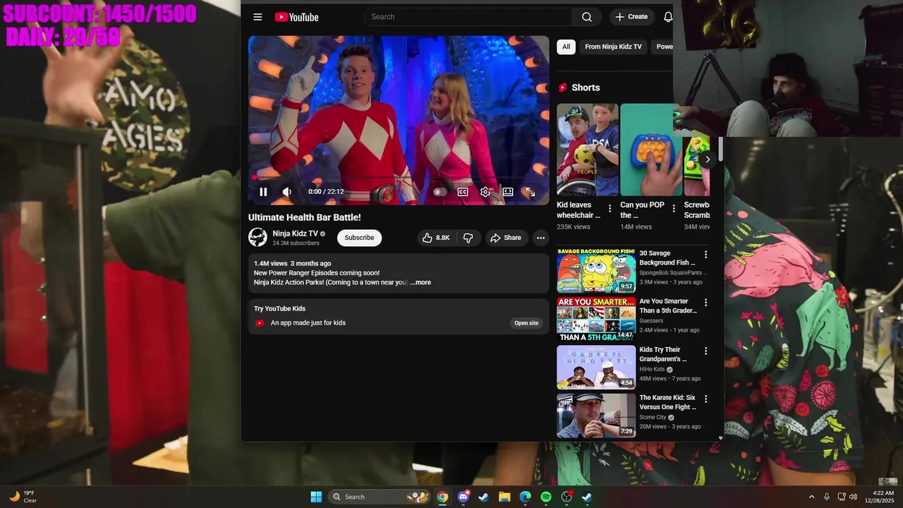
Task: Pause the video with the pause button
Action: click(x=263, y=192)
